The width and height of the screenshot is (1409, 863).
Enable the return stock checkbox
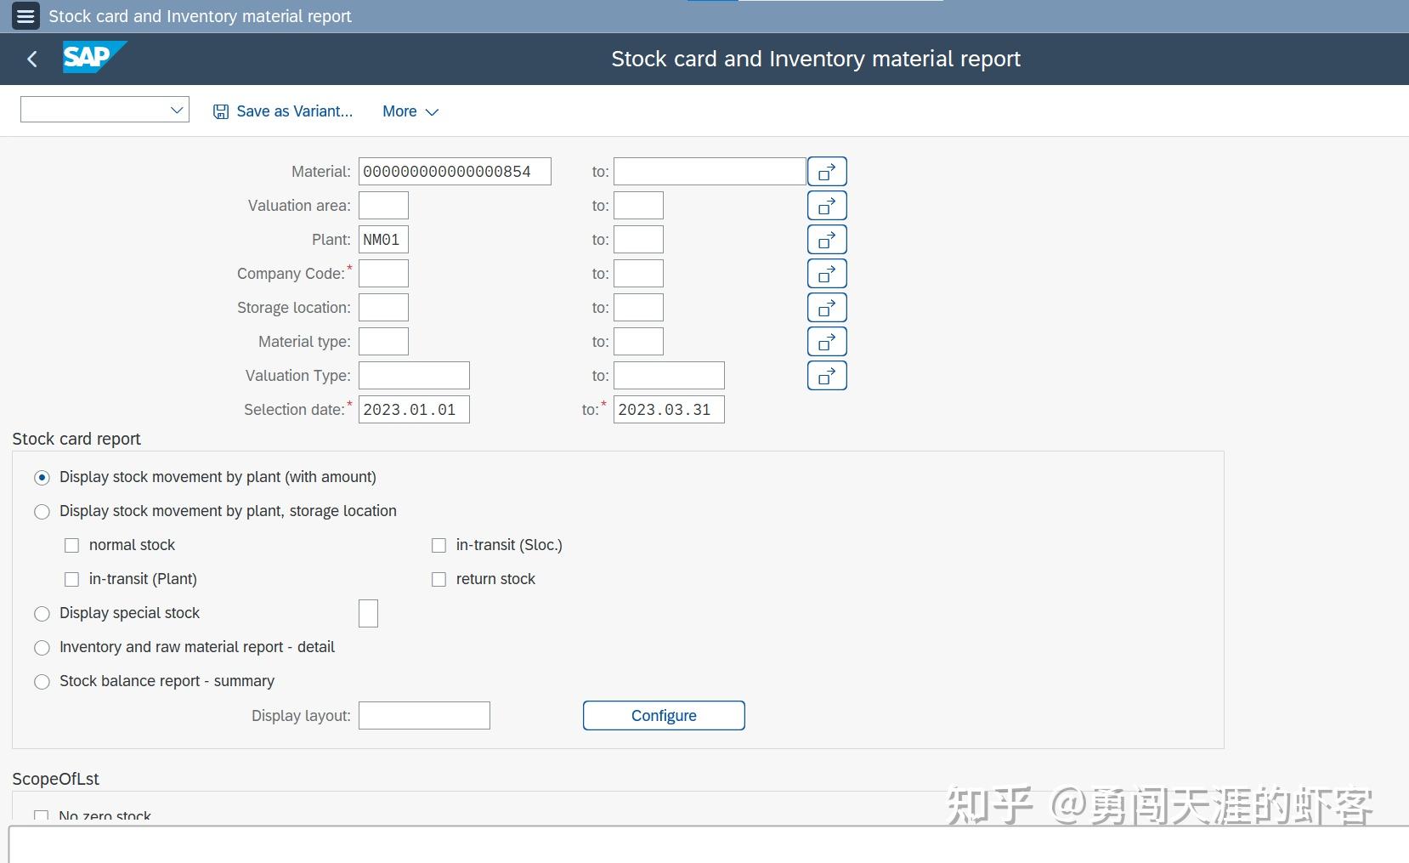click(x=439, y=580)
